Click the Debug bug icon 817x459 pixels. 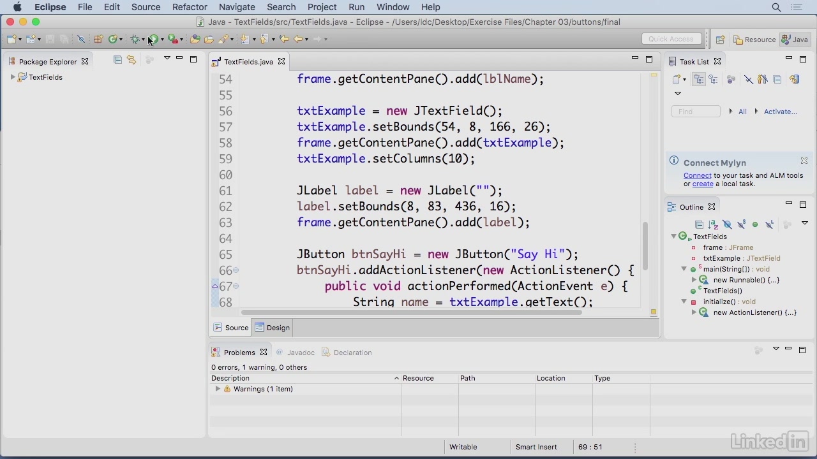[135, 39]
